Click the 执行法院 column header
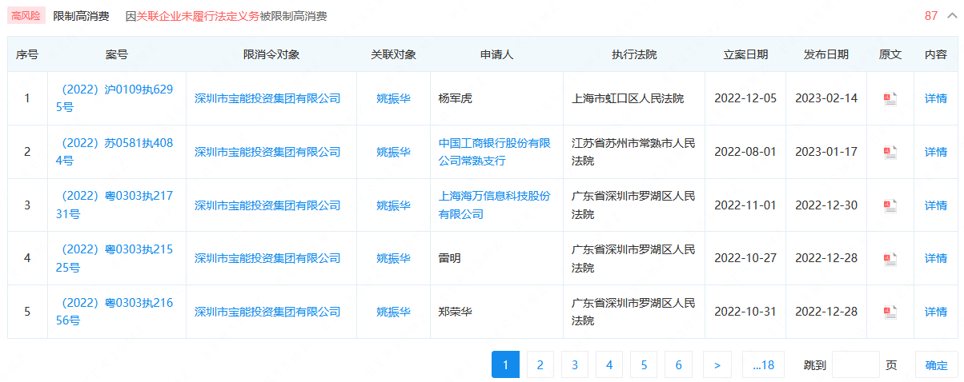 click(634, 54)
